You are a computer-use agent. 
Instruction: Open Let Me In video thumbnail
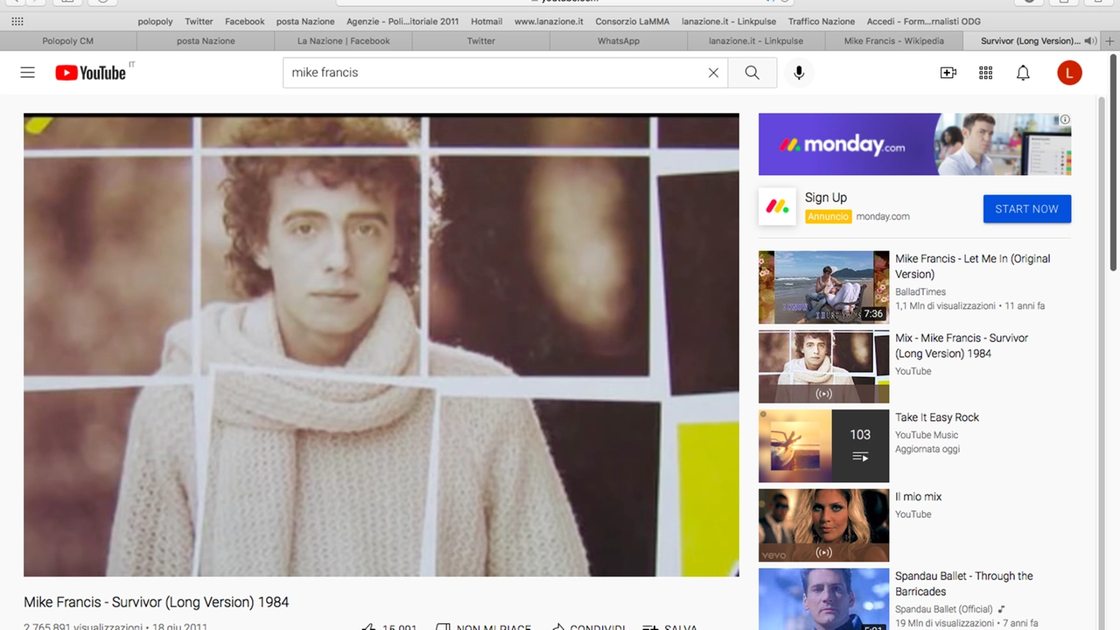coord(823,287)
